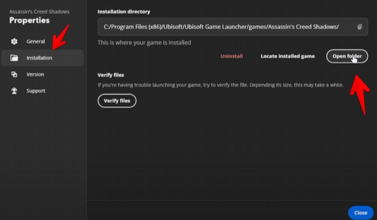Open the game installation folder
Screen dimensions: 377x220
point(347,56)
